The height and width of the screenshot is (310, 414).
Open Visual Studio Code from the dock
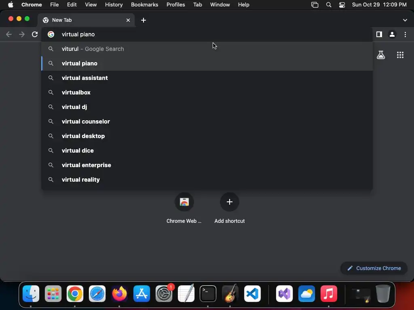[252, 294]
